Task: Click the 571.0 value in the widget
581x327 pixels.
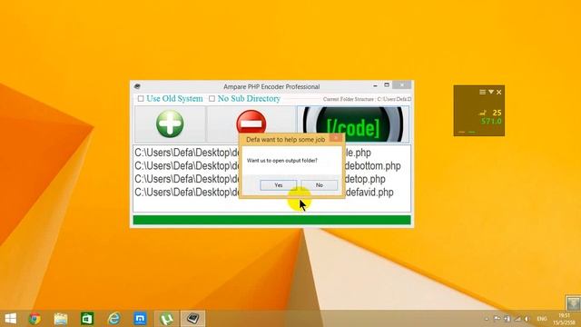Action: tap(491, 121)
